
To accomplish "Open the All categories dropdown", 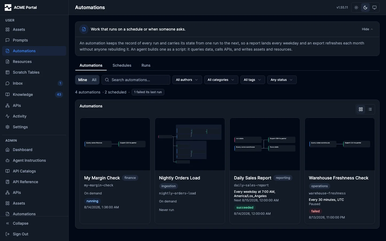I will click(x=221, y=80).
